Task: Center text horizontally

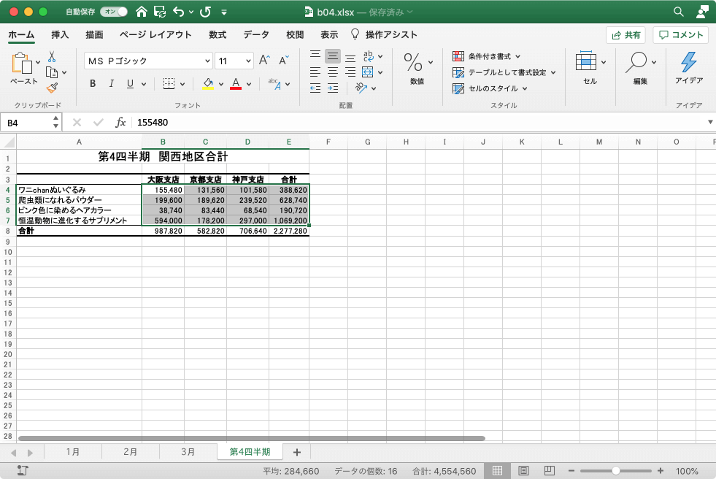Action: (x=333, y=72)
